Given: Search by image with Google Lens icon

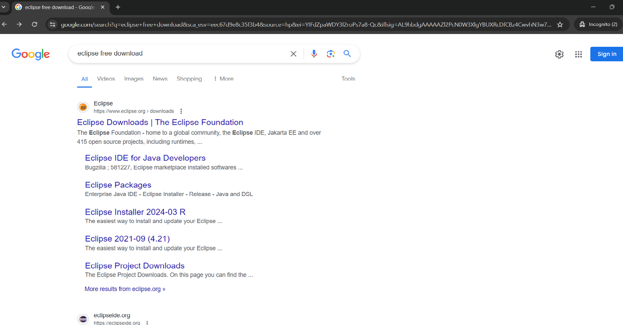Looking at the screenshot, I should click(x=331, y=54).
